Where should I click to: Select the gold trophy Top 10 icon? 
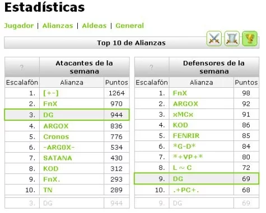tap(250, 39)
